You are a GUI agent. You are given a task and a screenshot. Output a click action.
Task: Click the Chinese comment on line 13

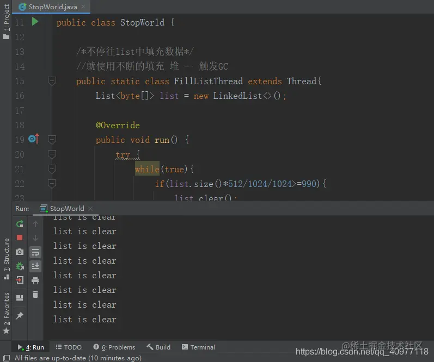[x=135, y=52]
